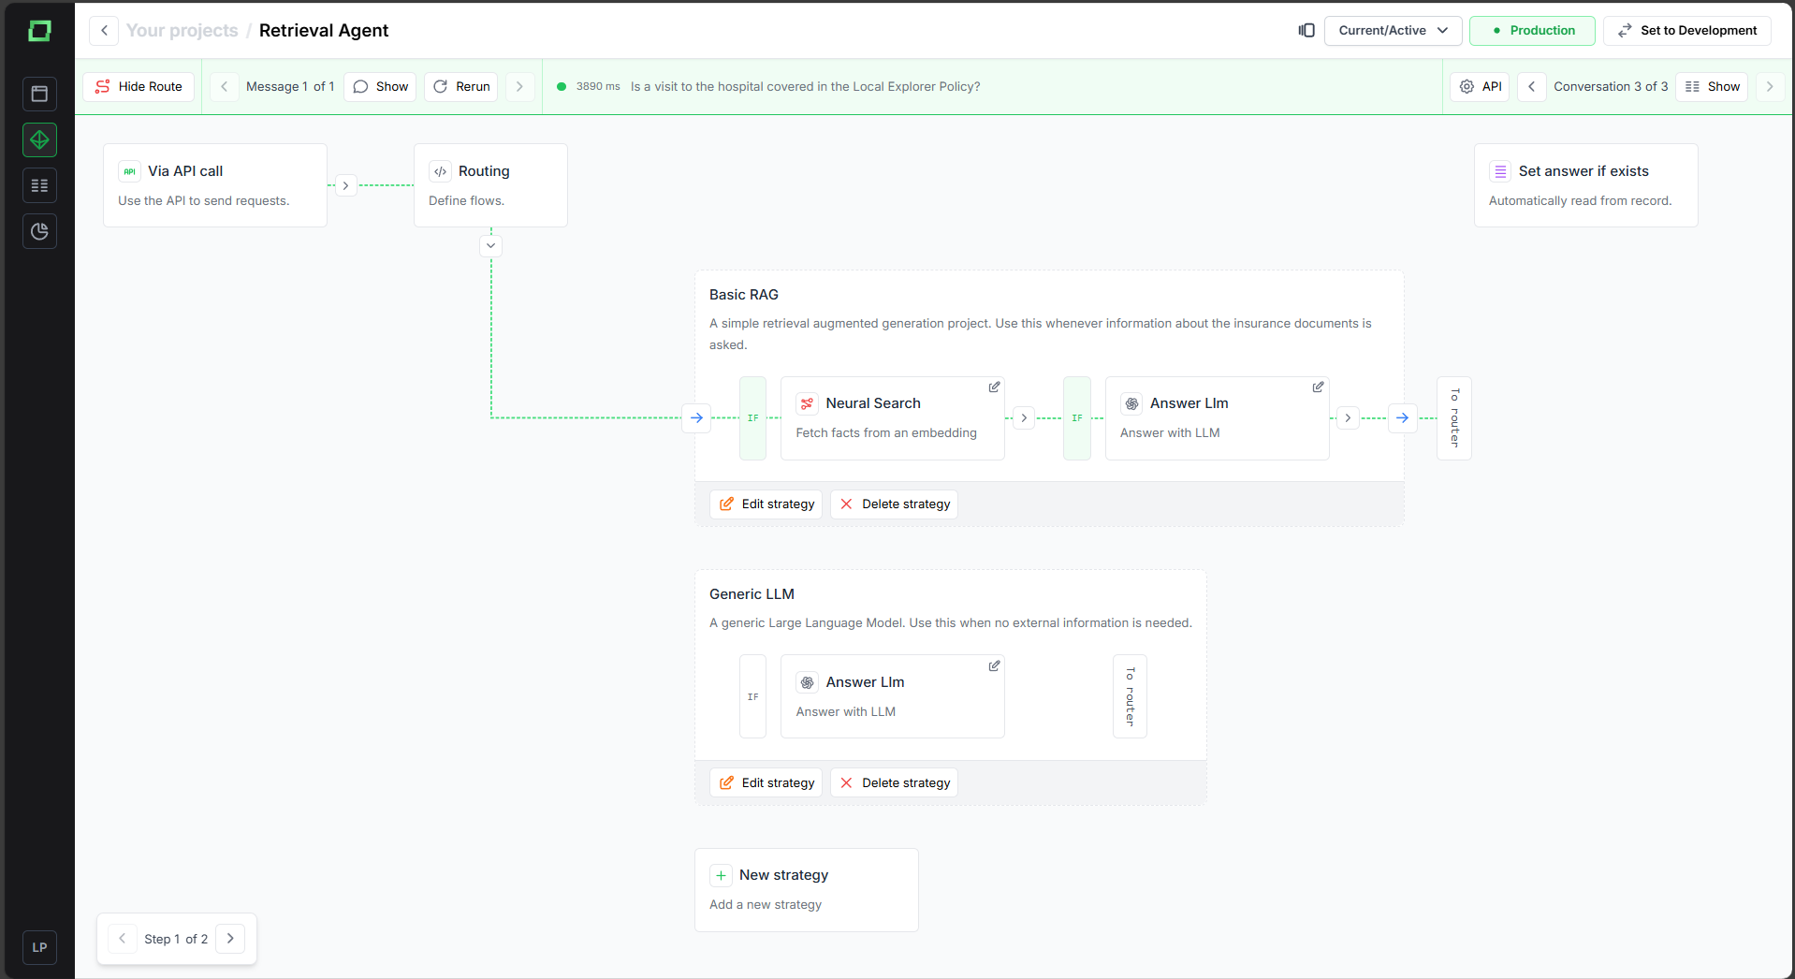The width and height of the screenshot is (1795, 979).
Task: Go to next message arrow
Action: click(x=519, y=86)
